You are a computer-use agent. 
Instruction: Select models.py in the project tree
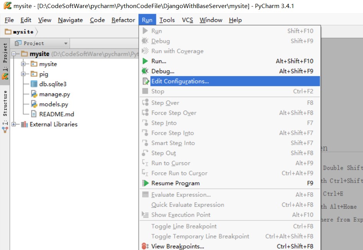point(54,104)
